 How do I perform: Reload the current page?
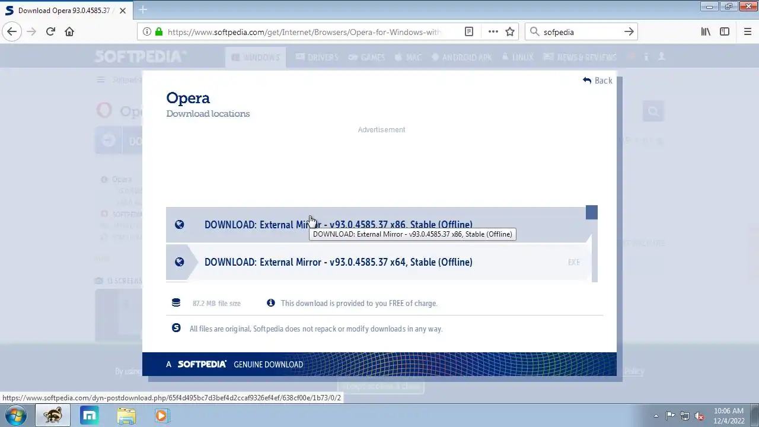pyautogui.click(x=50, y=32)
